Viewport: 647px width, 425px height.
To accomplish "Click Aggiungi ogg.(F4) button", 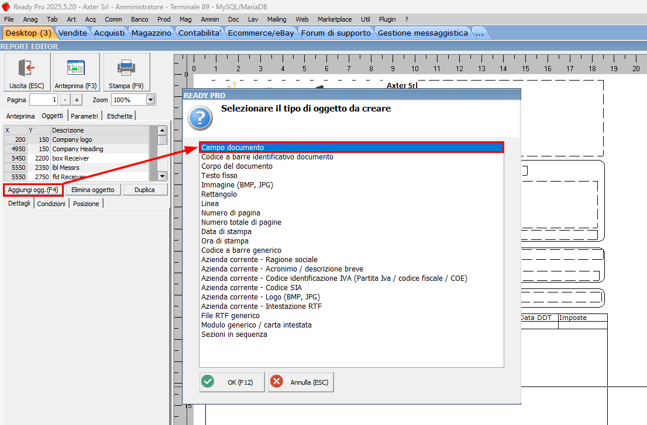I will coord(33,190).
